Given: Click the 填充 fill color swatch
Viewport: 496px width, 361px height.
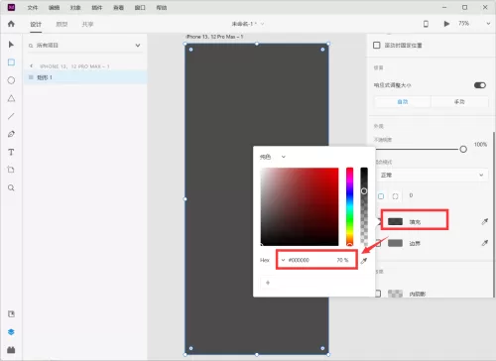Looking at the screenshot, I should click(x=395, y=221).
